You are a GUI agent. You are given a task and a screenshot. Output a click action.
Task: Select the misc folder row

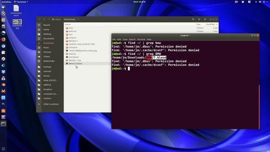pos(141,28)
